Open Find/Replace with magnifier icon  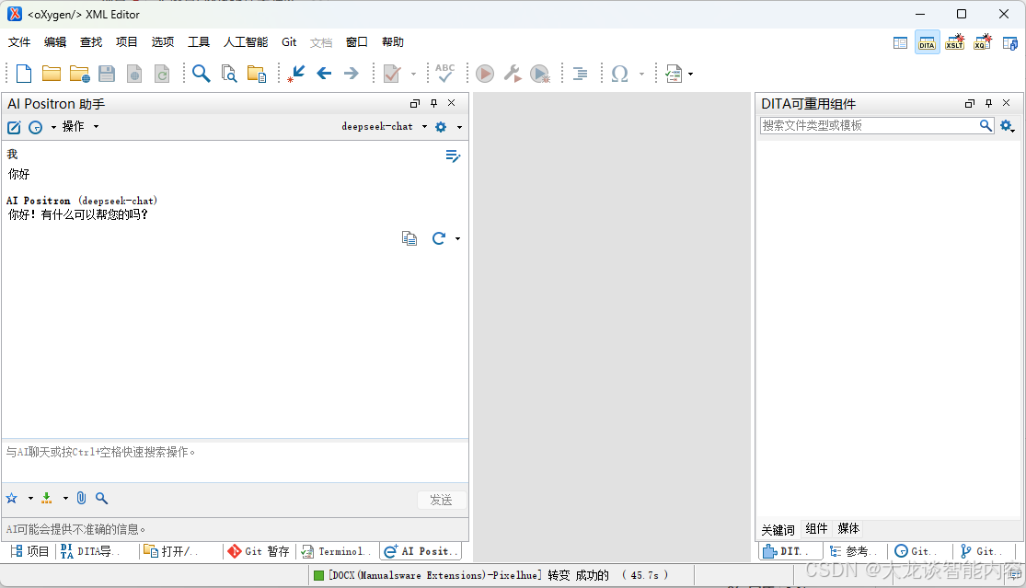201,74
